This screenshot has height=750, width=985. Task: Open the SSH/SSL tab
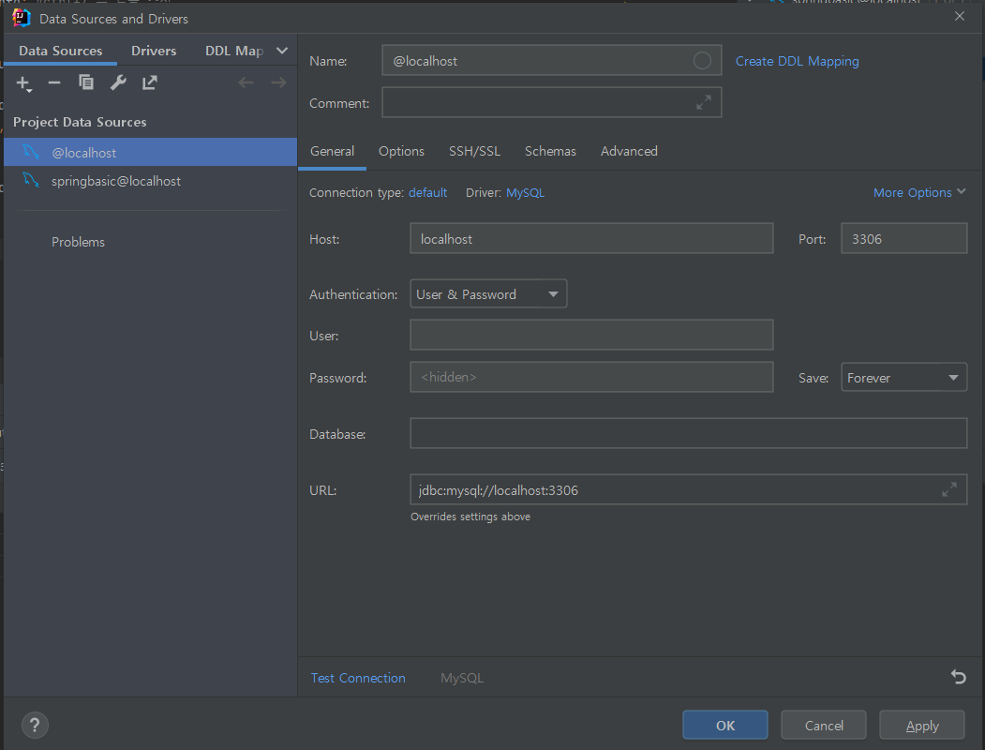tap(475, 151)
